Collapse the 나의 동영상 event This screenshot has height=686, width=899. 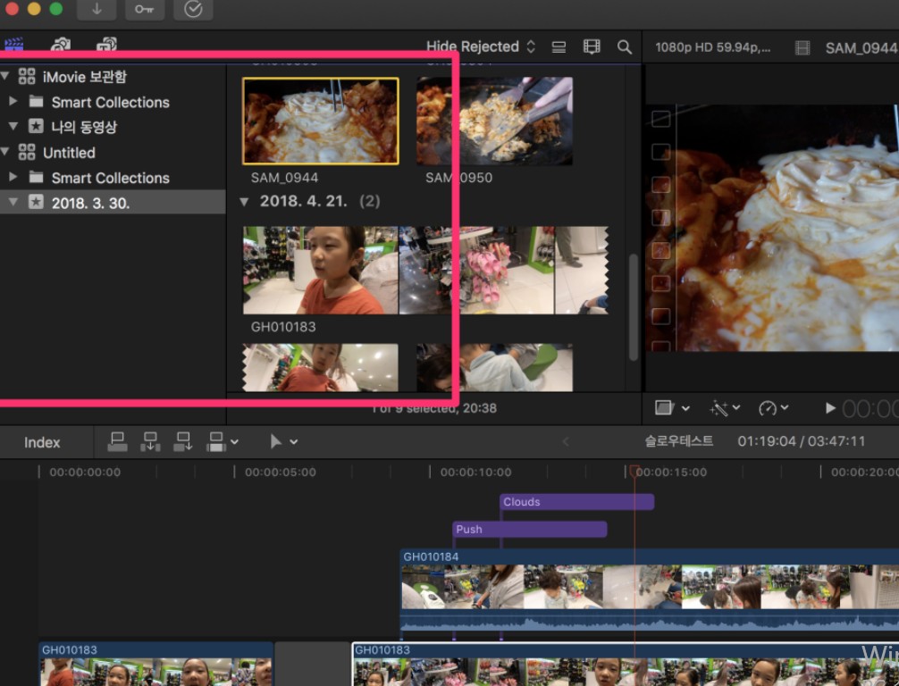(13, 126)
